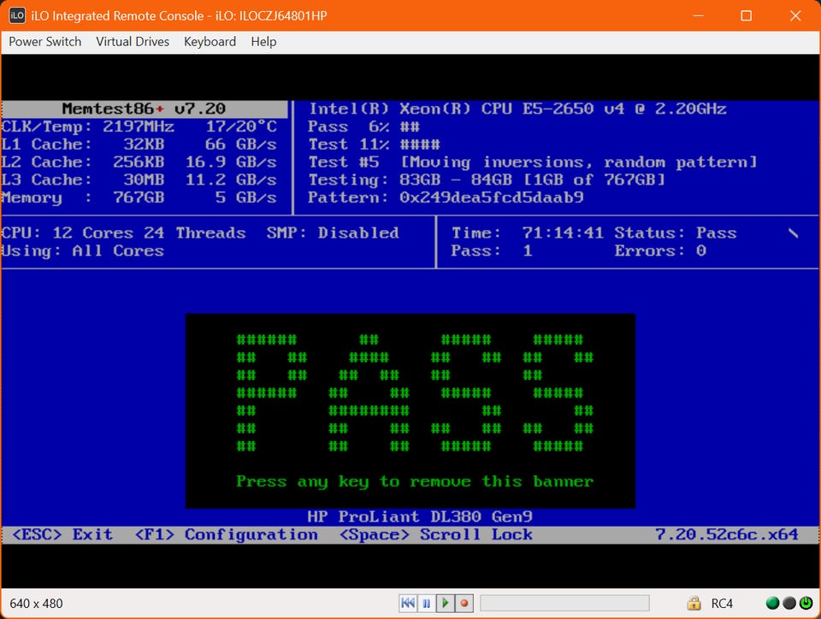Open the Virtual Drives menu
Screen dimensions: 821x619
pyautogui.click(x=133, y=42)
